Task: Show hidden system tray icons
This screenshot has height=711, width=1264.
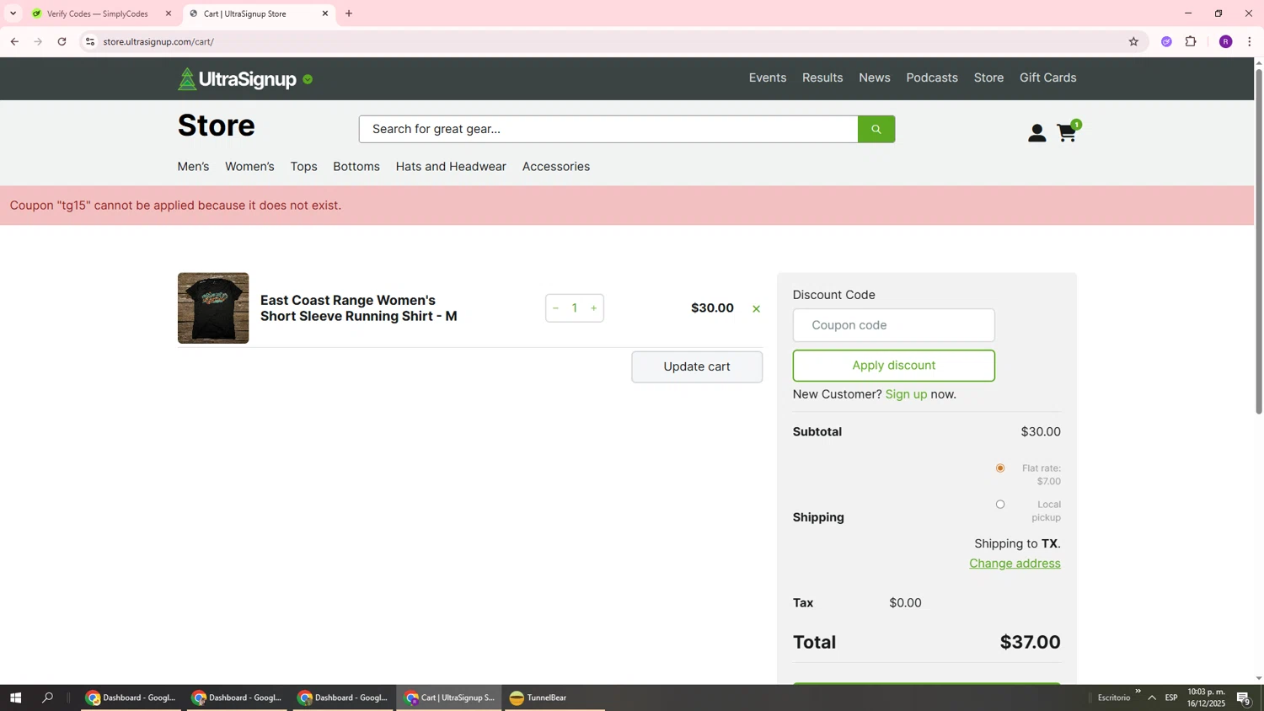Action: coord(1152,698)
